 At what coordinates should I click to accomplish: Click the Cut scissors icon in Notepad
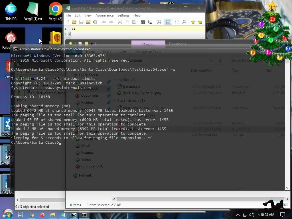point(120,22)
